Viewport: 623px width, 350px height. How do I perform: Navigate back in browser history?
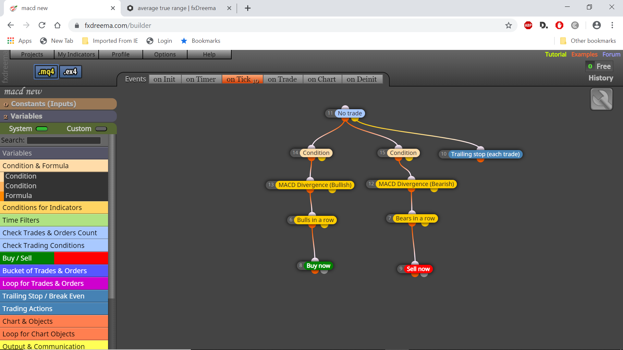[x=11, y=25]
